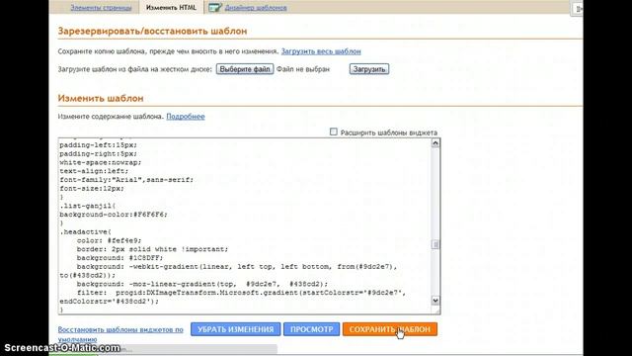This screenshot has width=632, height=356.
Task: Open the Элементы страницы tab
Action: [x=101, y=8]
